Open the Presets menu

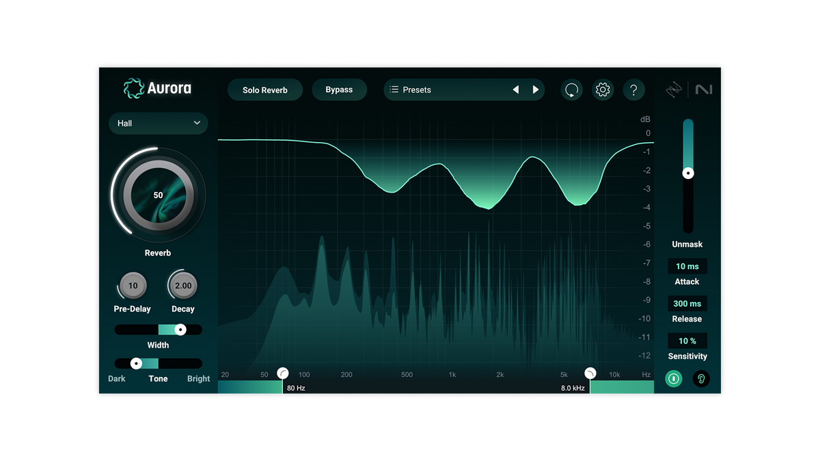point(464,89)
